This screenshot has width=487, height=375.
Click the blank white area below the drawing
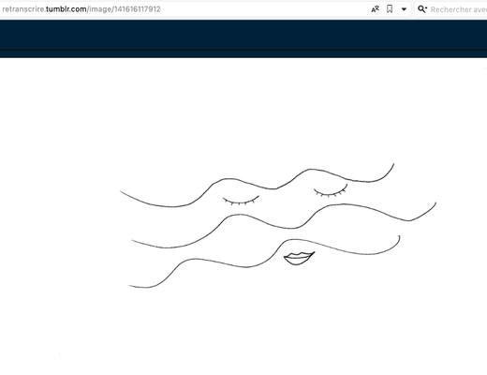[243, 331]
